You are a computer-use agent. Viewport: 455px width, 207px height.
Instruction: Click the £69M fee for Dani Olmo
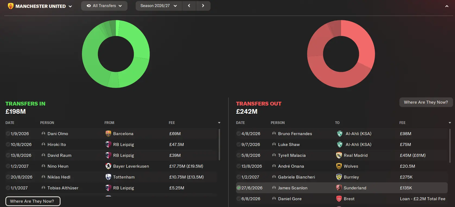point(175,133)
